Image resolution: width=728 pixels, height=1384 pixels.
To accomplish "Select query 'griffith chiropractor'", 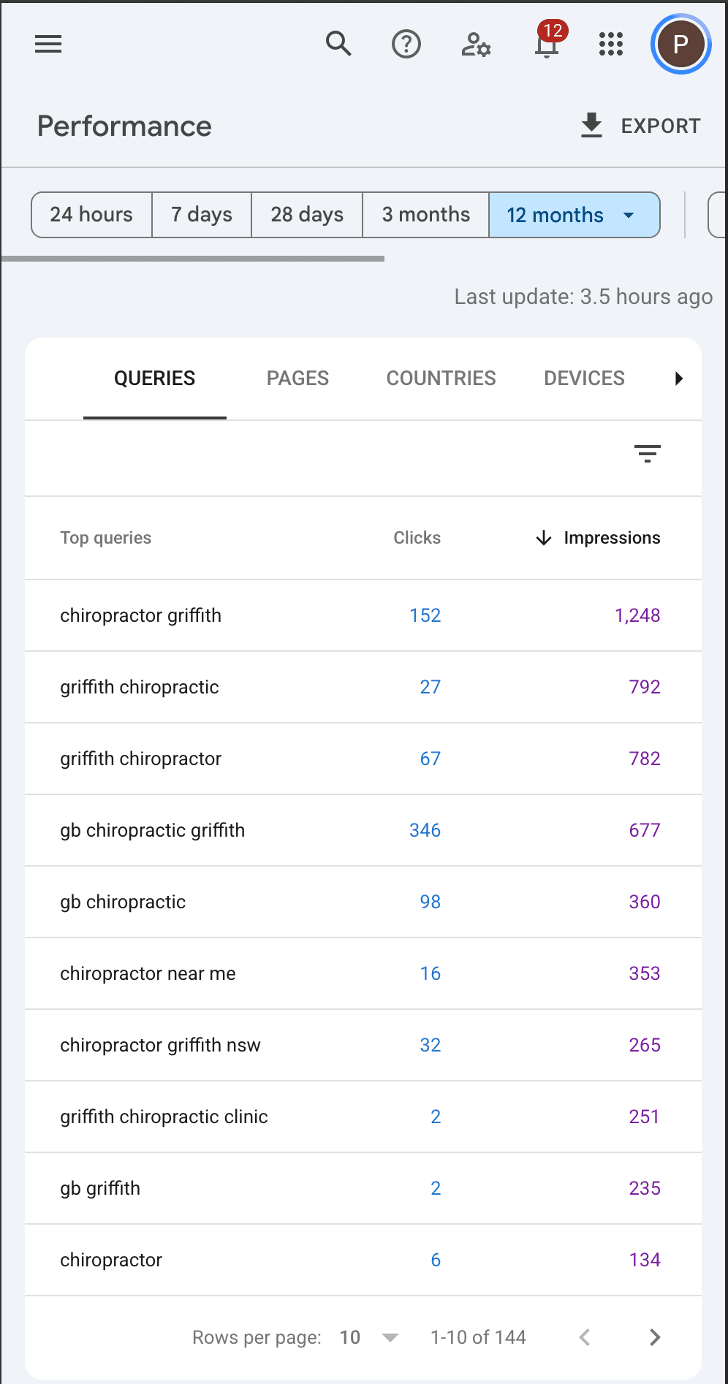I will pos(140,758).
